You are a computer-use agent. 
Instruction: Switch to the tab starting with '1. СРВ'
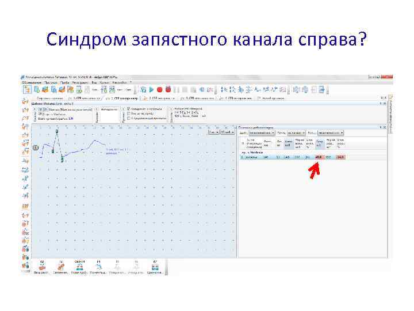[85, 98]
